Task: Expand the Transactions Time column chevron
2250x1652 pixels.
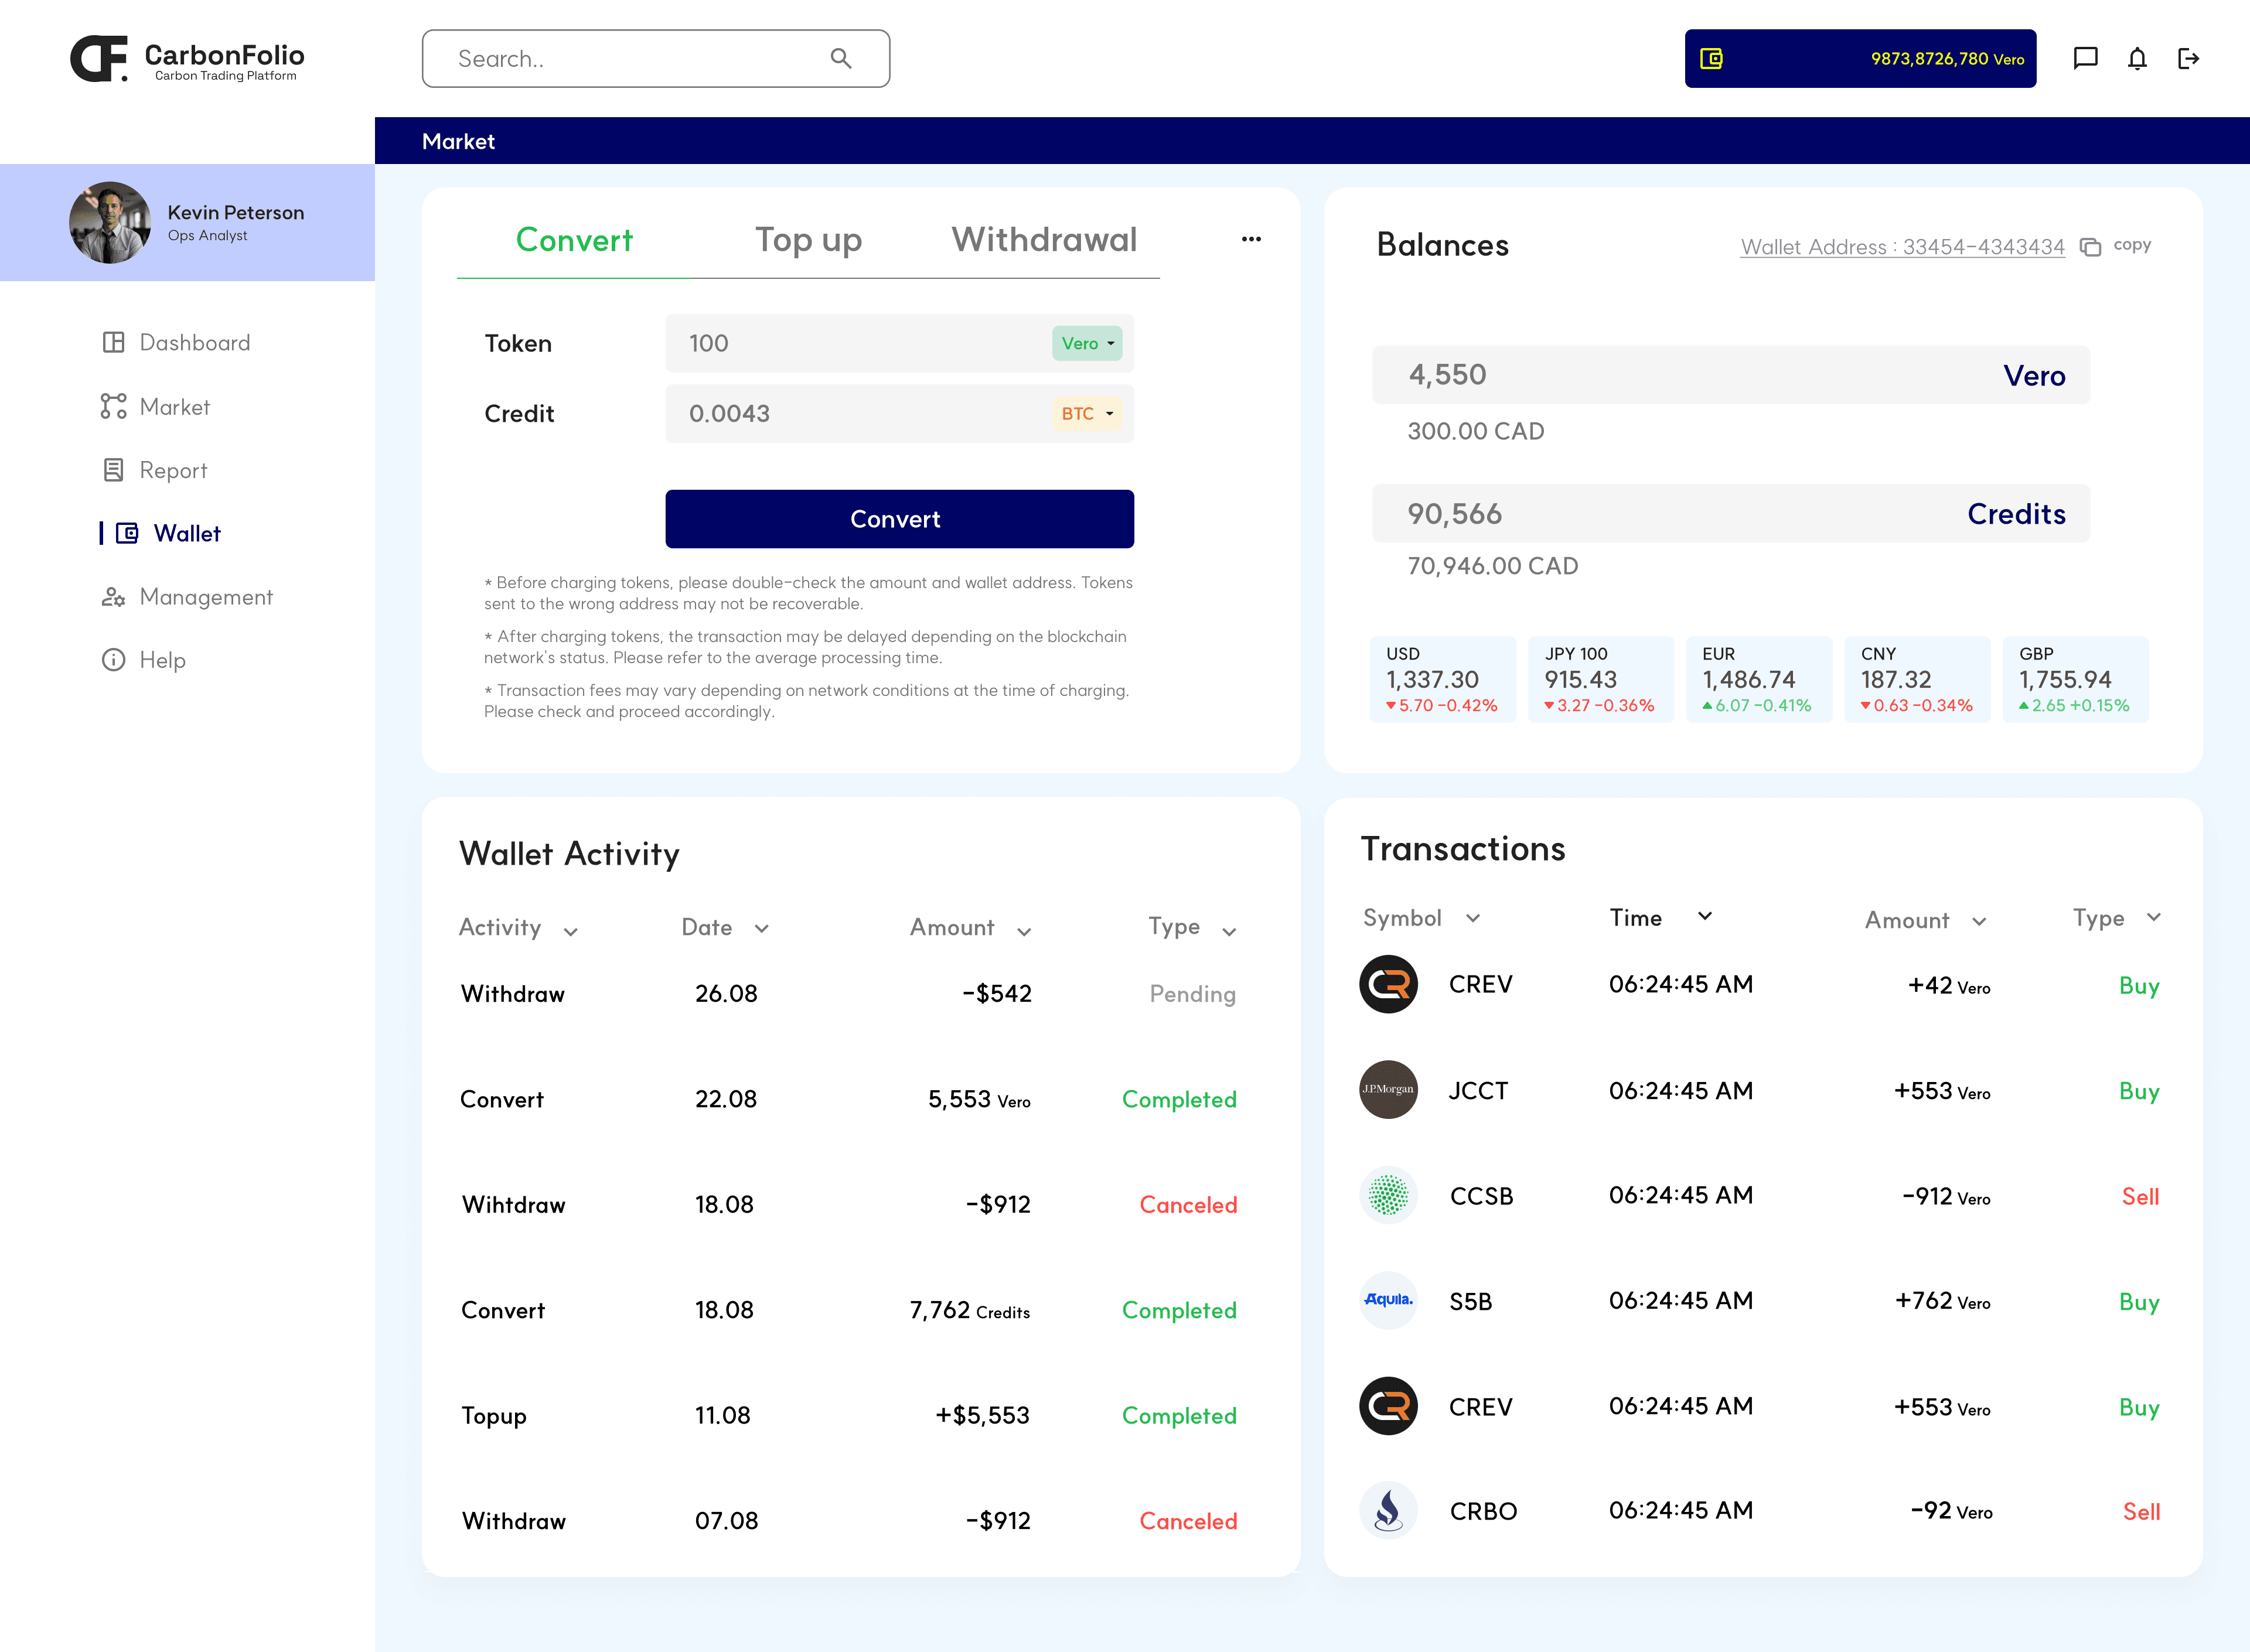Action: click(x=1705, y=916)
